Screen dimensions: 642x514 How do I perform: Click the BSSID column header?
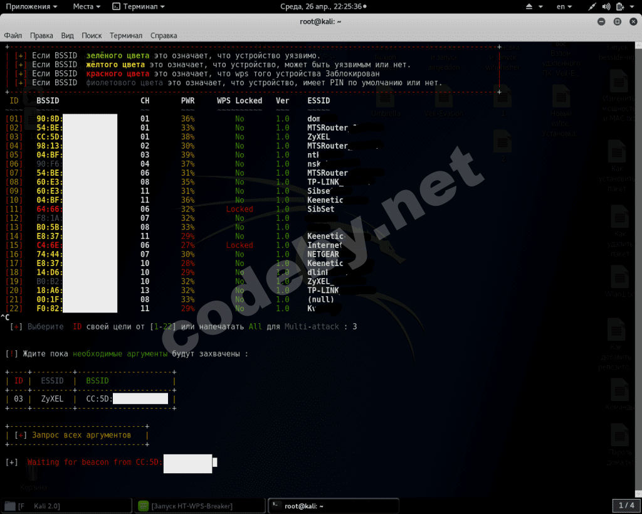coord(48,101)
